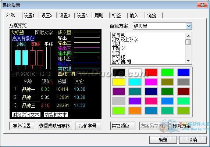Choose the black color swatch
Image resolution: width=210 pixels, height=147 pixels.
tap(119, 72)
